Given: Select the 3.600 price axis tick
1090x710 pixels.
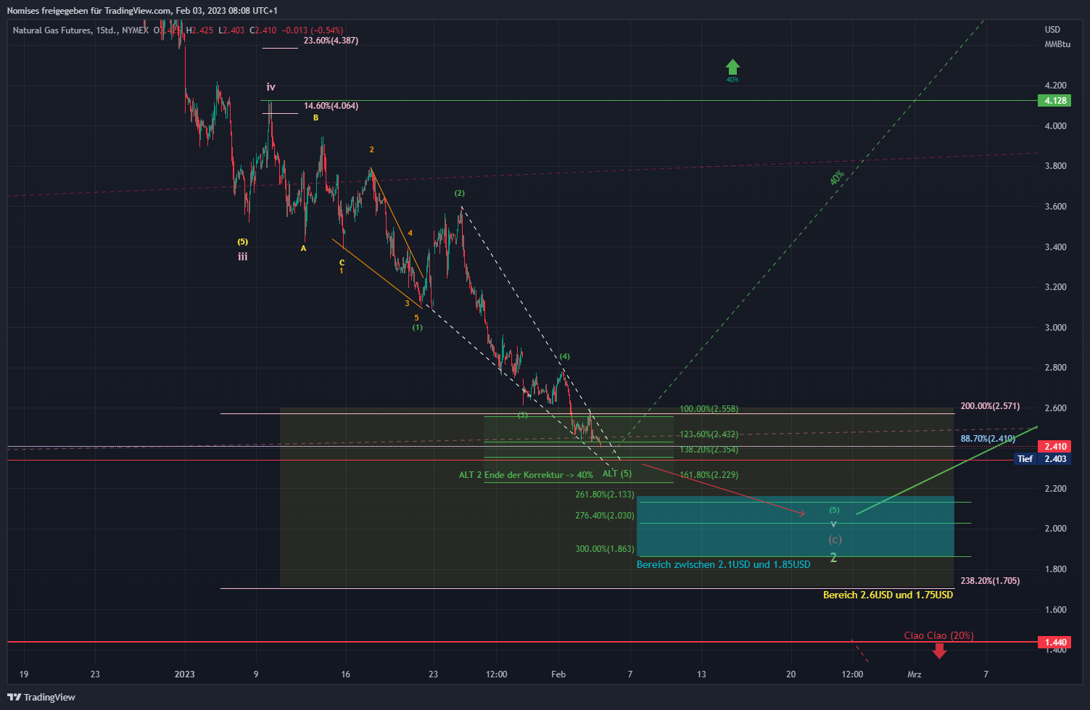Looking at the screenshot, I should pyautogui.click(x=1055, y=207).
